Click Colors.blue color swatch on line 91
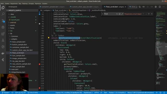This screenshot has width=167, height=94. pyautogui.click(x=39, y=14)
